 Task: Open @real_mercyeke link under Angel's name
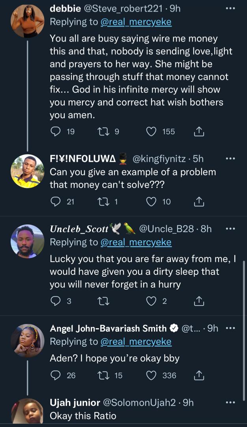pyautogui.click(x=136, y=342)
